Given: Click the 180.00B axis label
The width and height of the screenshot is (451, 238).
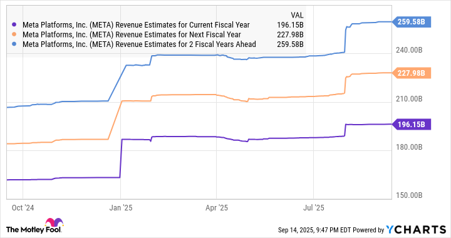Looking at the screenshot, I should point(409,147).
